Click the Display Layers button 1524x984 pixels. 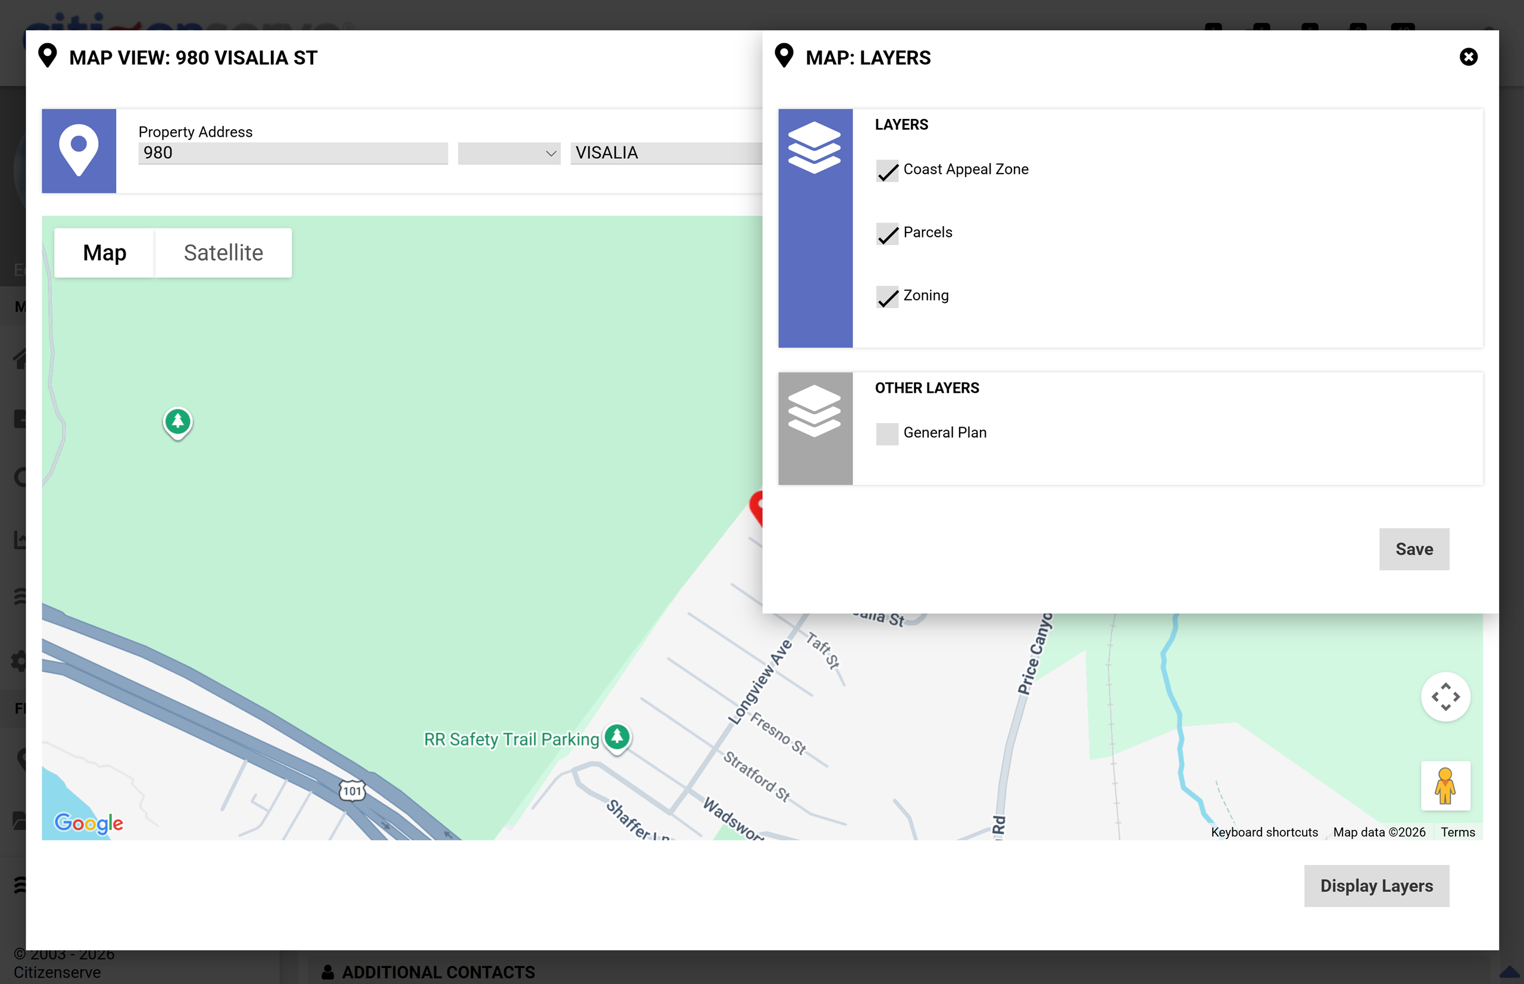(1376, 886)
